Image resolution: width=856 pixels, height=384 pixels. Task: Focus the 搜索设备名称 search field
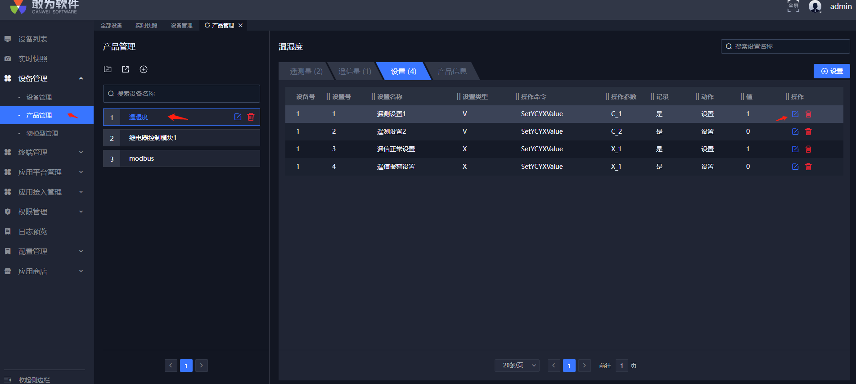(x=181, y=94)
